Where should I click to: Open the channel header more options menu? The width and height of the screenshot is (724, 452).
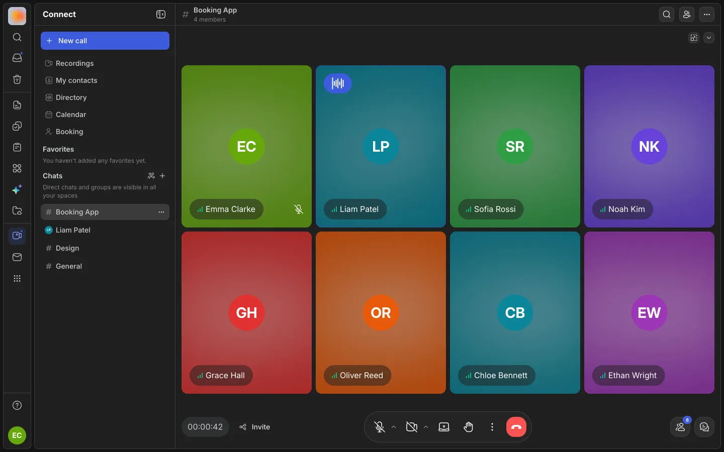click(707, 15)
